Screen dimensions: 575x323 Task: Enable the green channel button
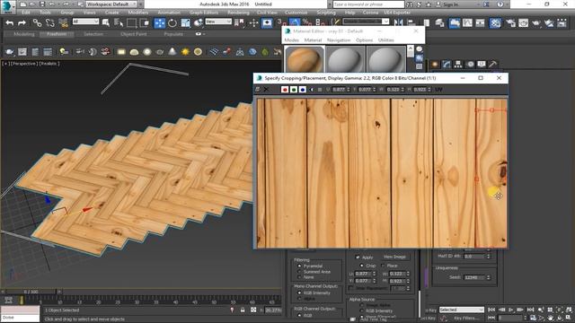click(294, 90)
